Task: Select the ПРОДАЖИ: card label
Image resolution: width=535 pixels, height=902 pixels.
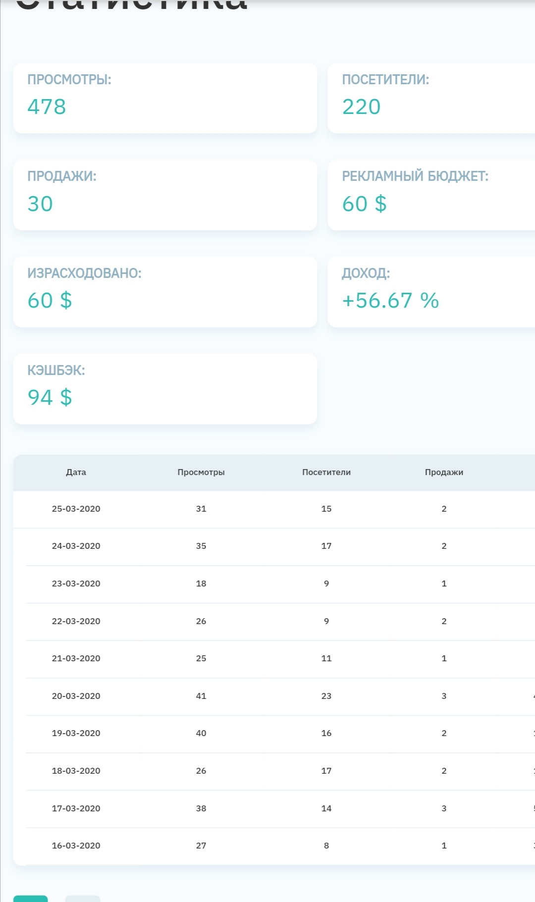Action: pos(62,176)
